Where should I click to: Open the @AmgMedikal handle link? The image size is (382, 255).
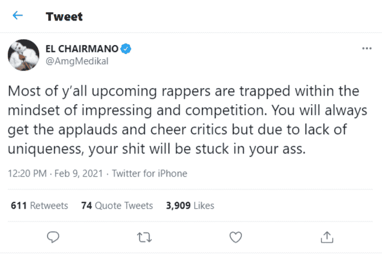click(x=77, y=61)
